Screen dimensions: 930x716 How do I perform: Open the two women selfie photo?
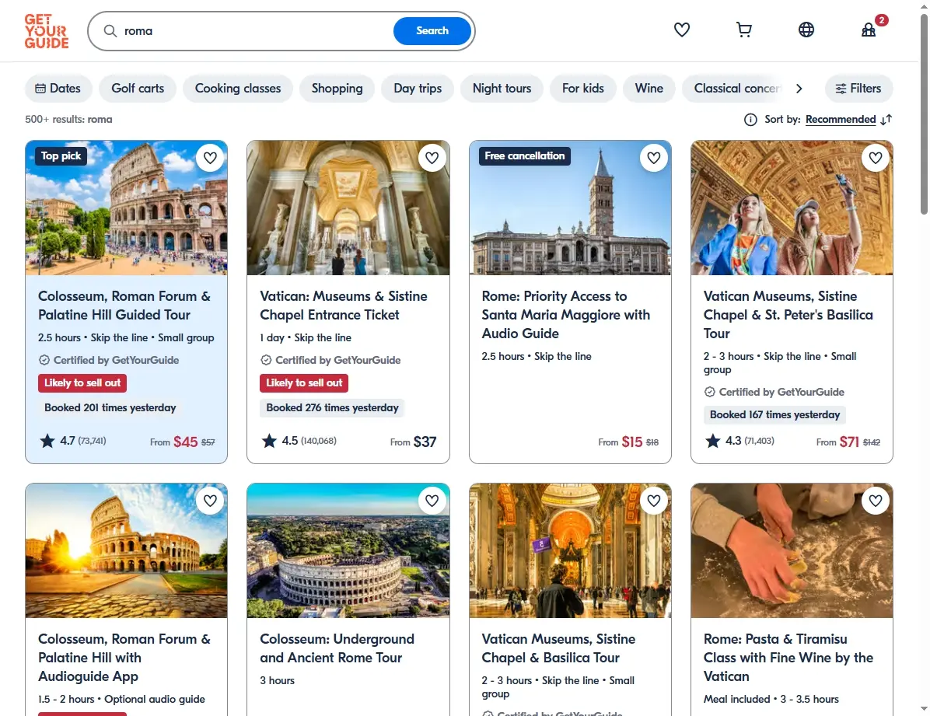[792, 208]
